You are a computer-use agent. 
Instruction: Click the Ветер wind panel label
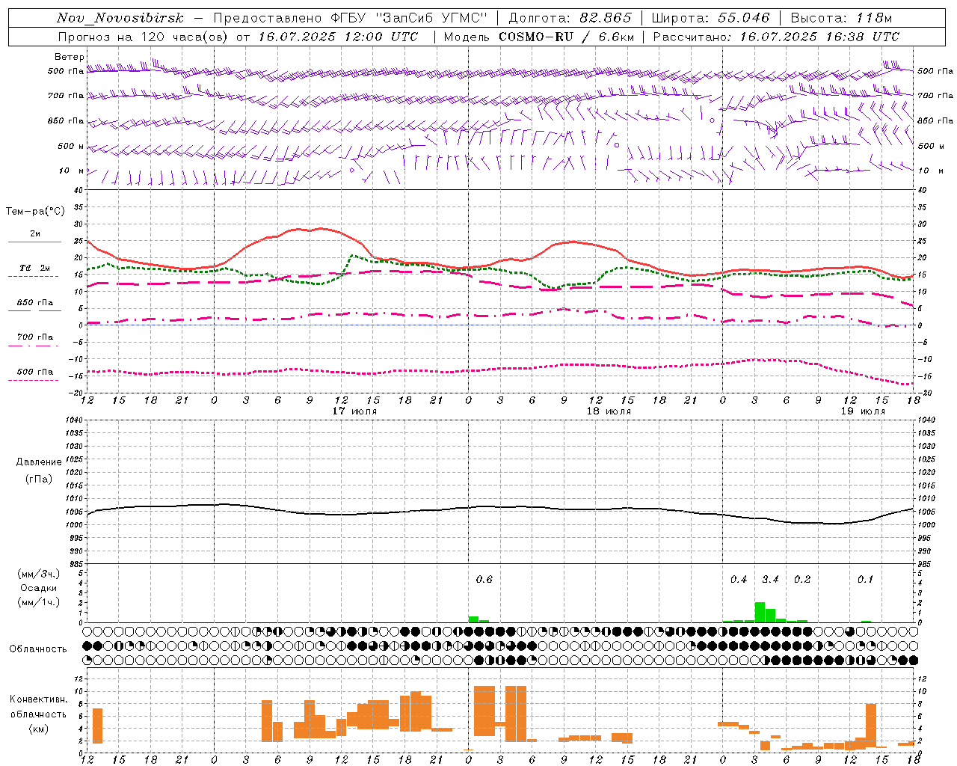(70, 57)
